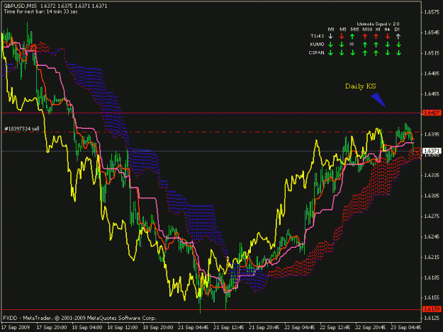Click the M5 timeframe column header
This screenshot has width=443, height=332.
(x=342, y=29)
